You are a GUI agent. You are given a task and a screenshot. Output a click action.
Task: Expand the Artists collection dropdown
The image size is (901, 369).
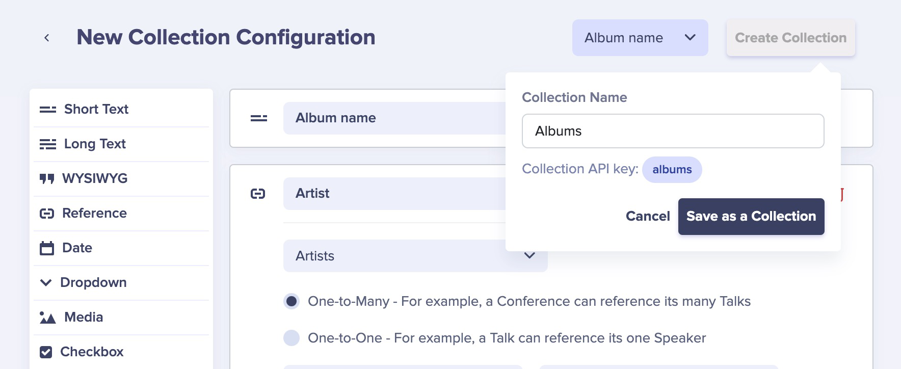click(529, 255)
